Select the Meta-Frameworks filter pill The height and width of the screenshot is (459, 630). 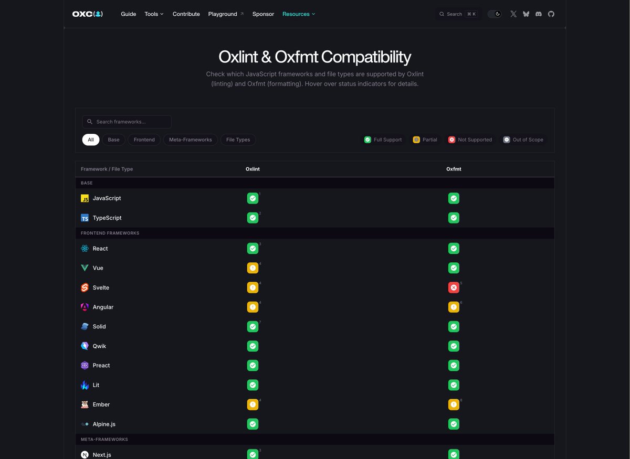pos(191,140)
